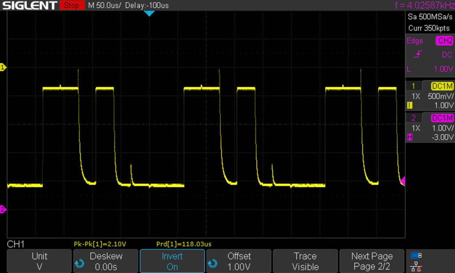Click the USB device status icon
455x273 pixels.
(416, 255)
